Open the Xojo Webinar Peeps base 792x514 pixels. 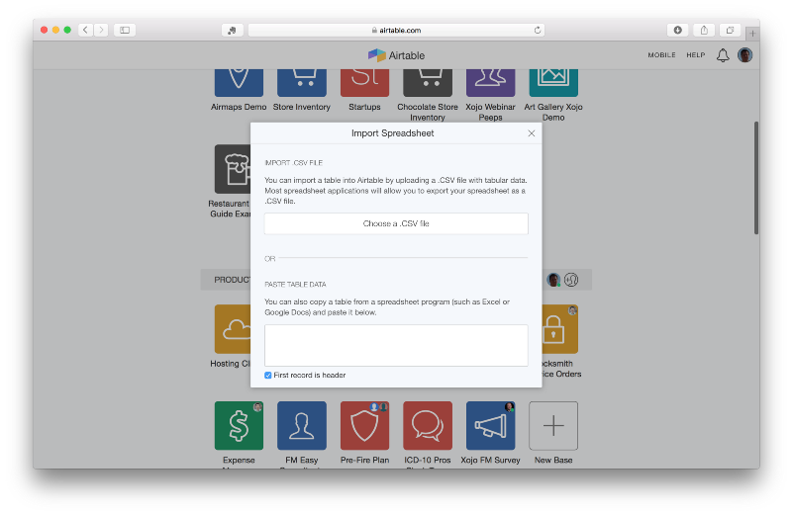(x=490, y=83)
